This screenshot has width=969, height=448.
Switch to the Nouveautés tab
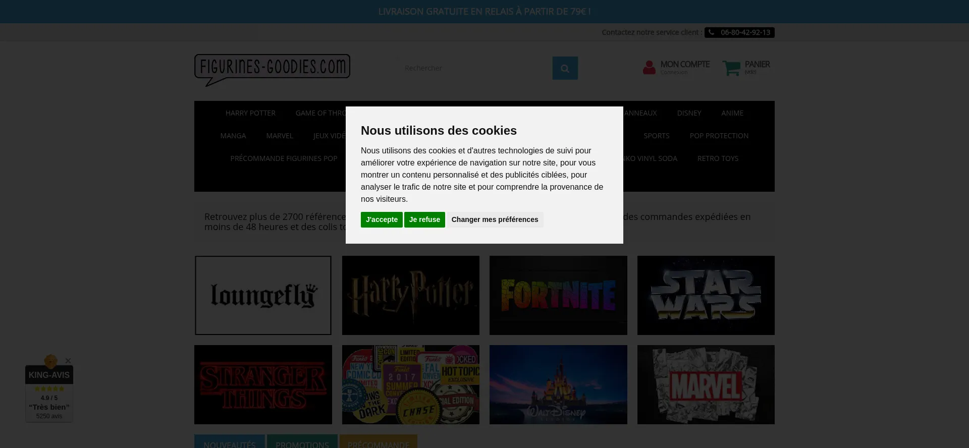[230, 441]
